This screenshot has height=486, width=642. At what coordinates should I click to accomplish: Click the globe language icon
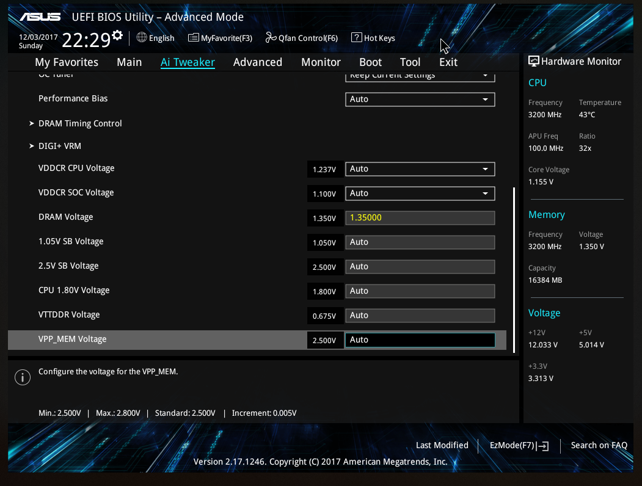[x=142, y=38]
